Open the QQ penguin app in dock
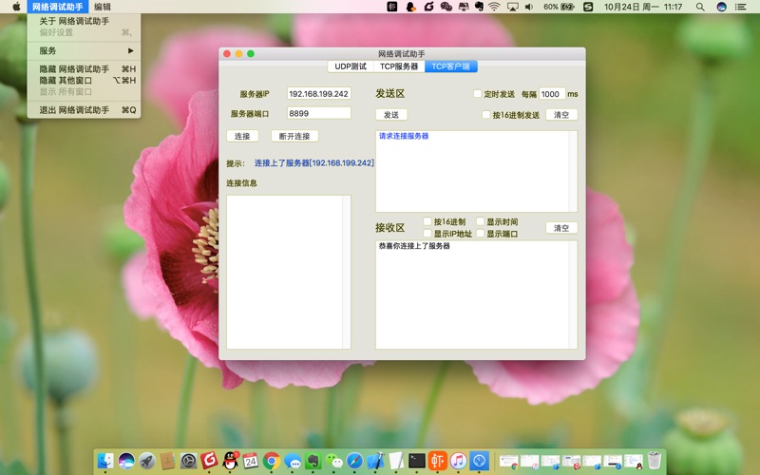Image resolution: width=760 pixels, height=475 pixels. (x=230, y=461)
